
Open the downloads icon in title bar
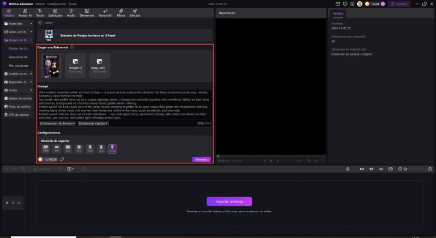[352, 4]
